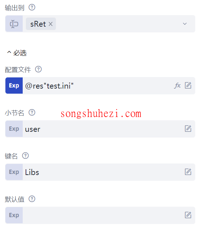Toggle Exp mode on the 小节名 field
201x233 pixels.
(x=14, y=129)
